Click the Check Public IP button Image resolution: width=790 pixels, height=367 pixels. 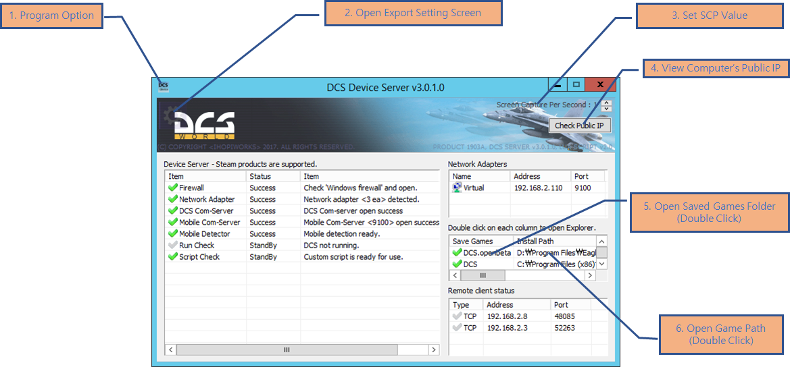[x=579, y=125]
